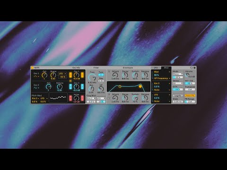Click the envelope 1 Attack knob
Screen dimensions: 227x170
(115, 75)
